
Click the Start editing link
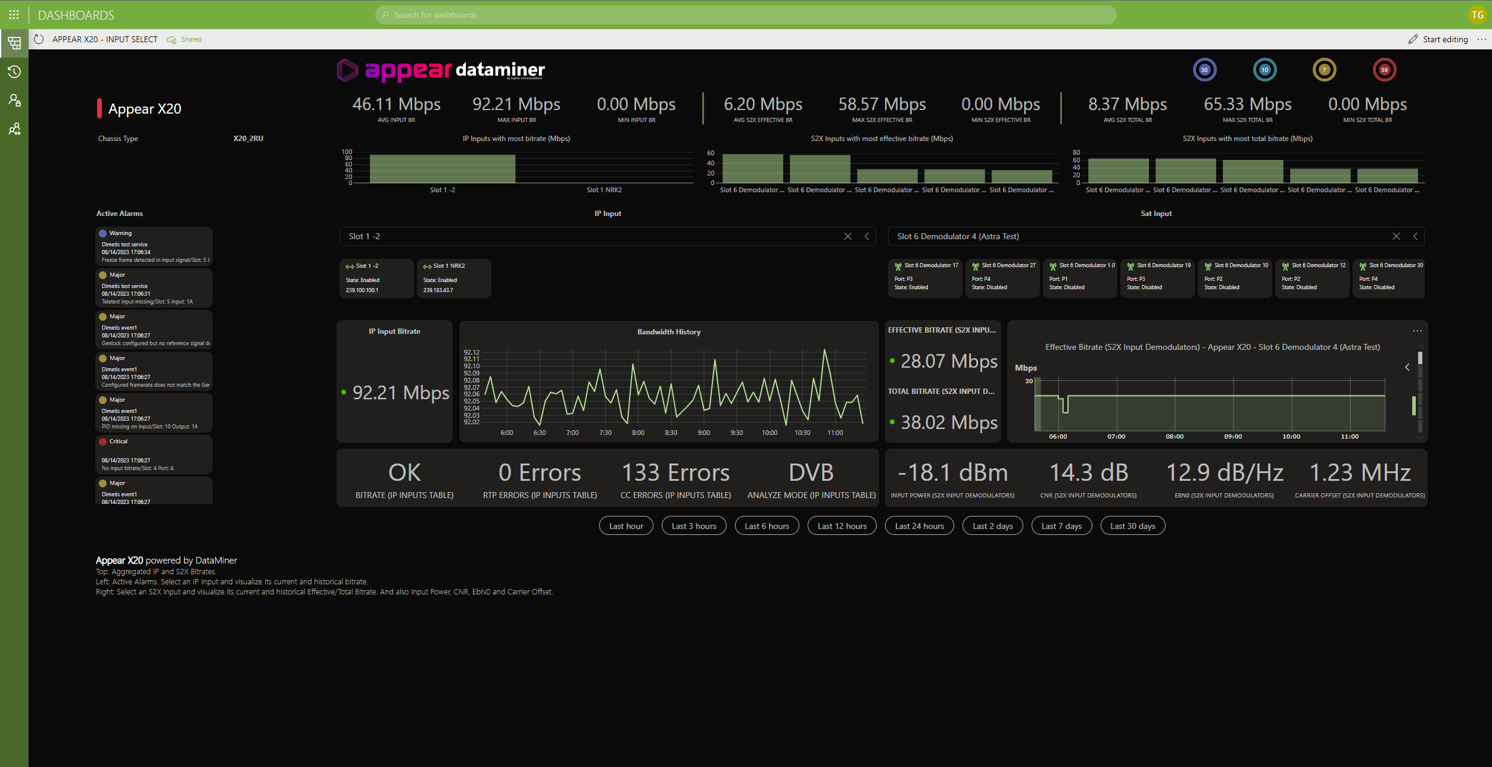1446,39
